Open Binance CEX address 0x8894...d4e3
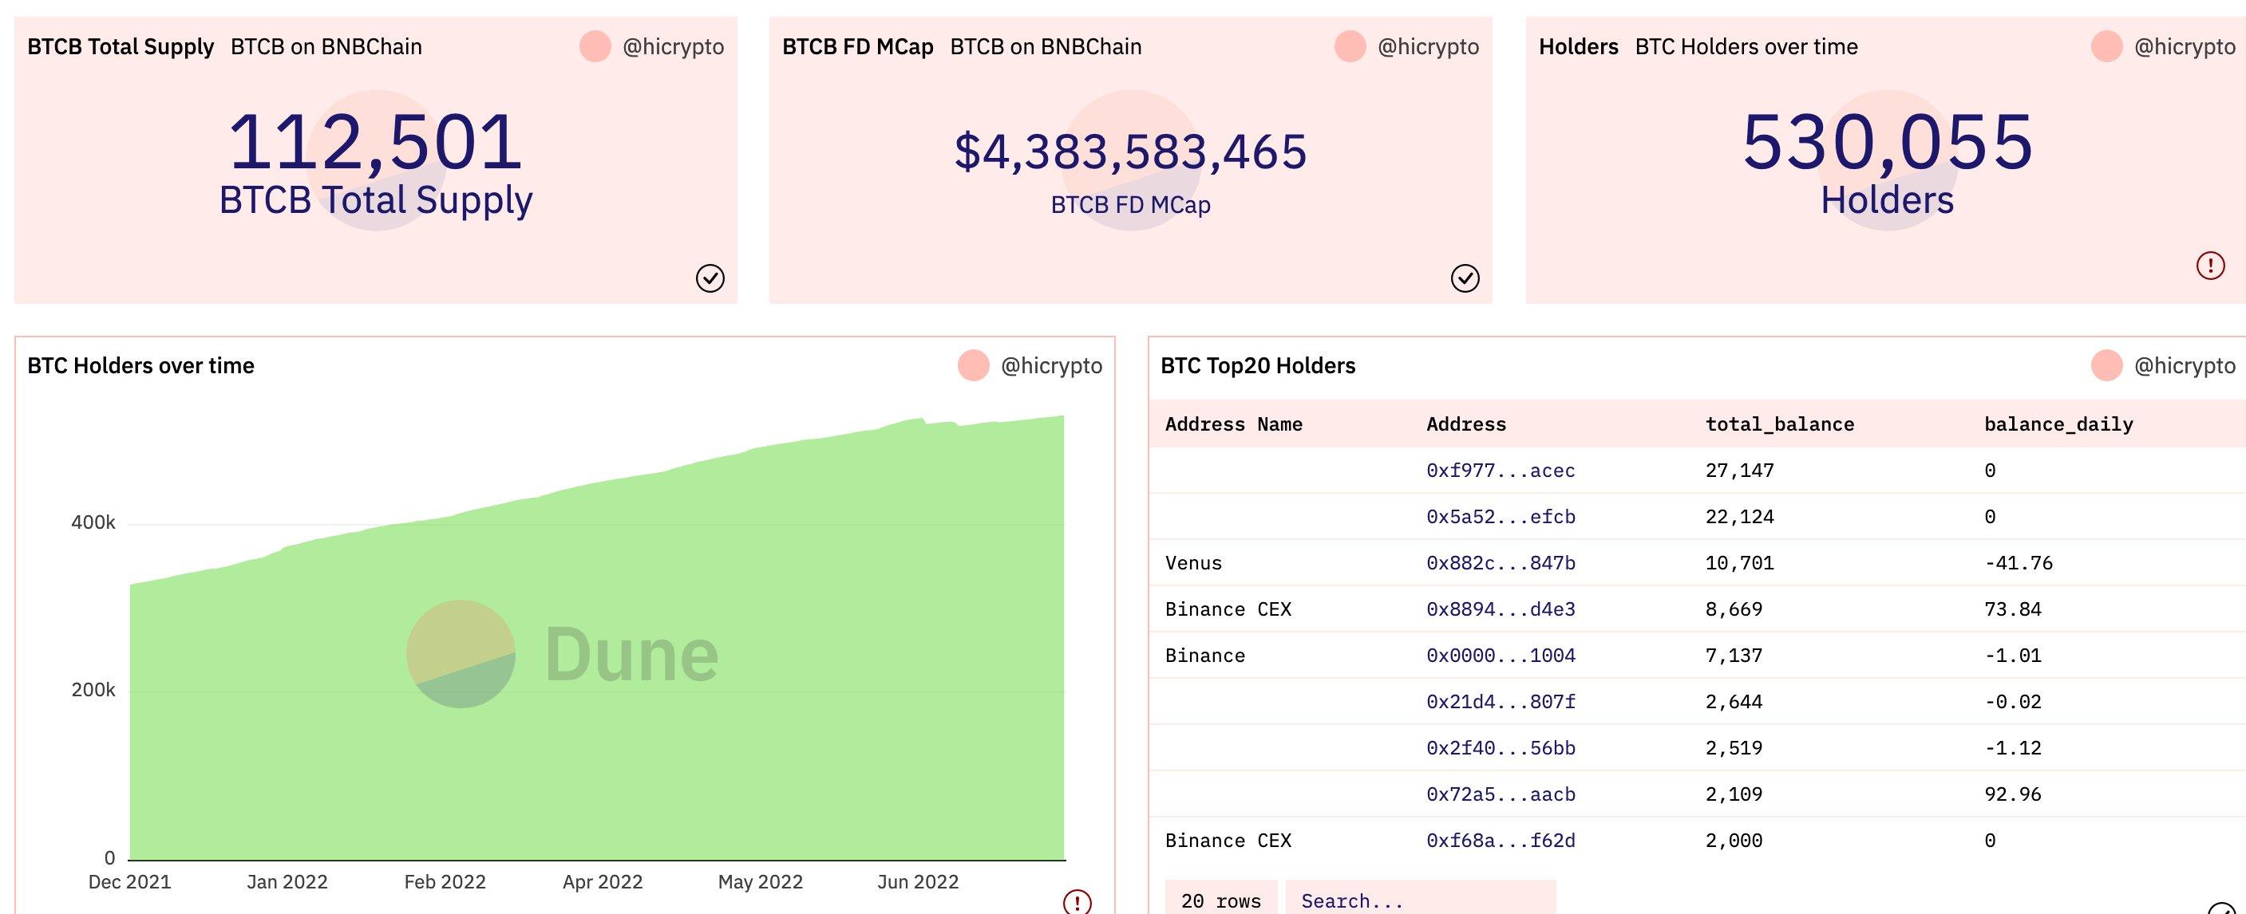 (x=1501, y=609)
